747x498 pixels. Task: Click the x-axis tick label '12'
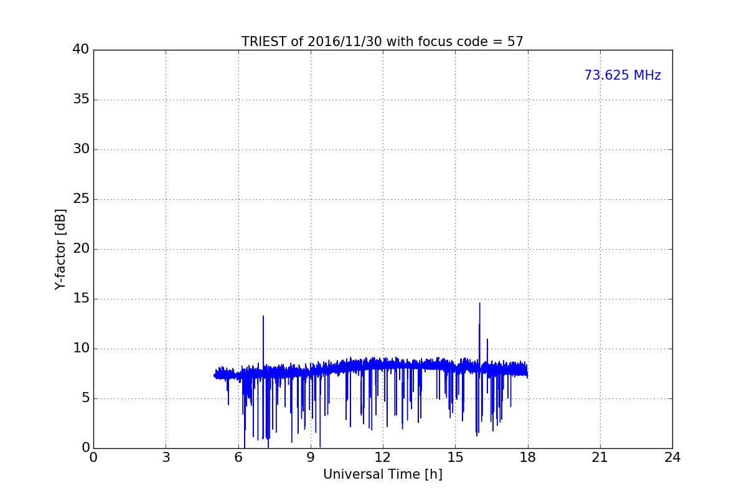pyautogui.click(x=383, y=458)
